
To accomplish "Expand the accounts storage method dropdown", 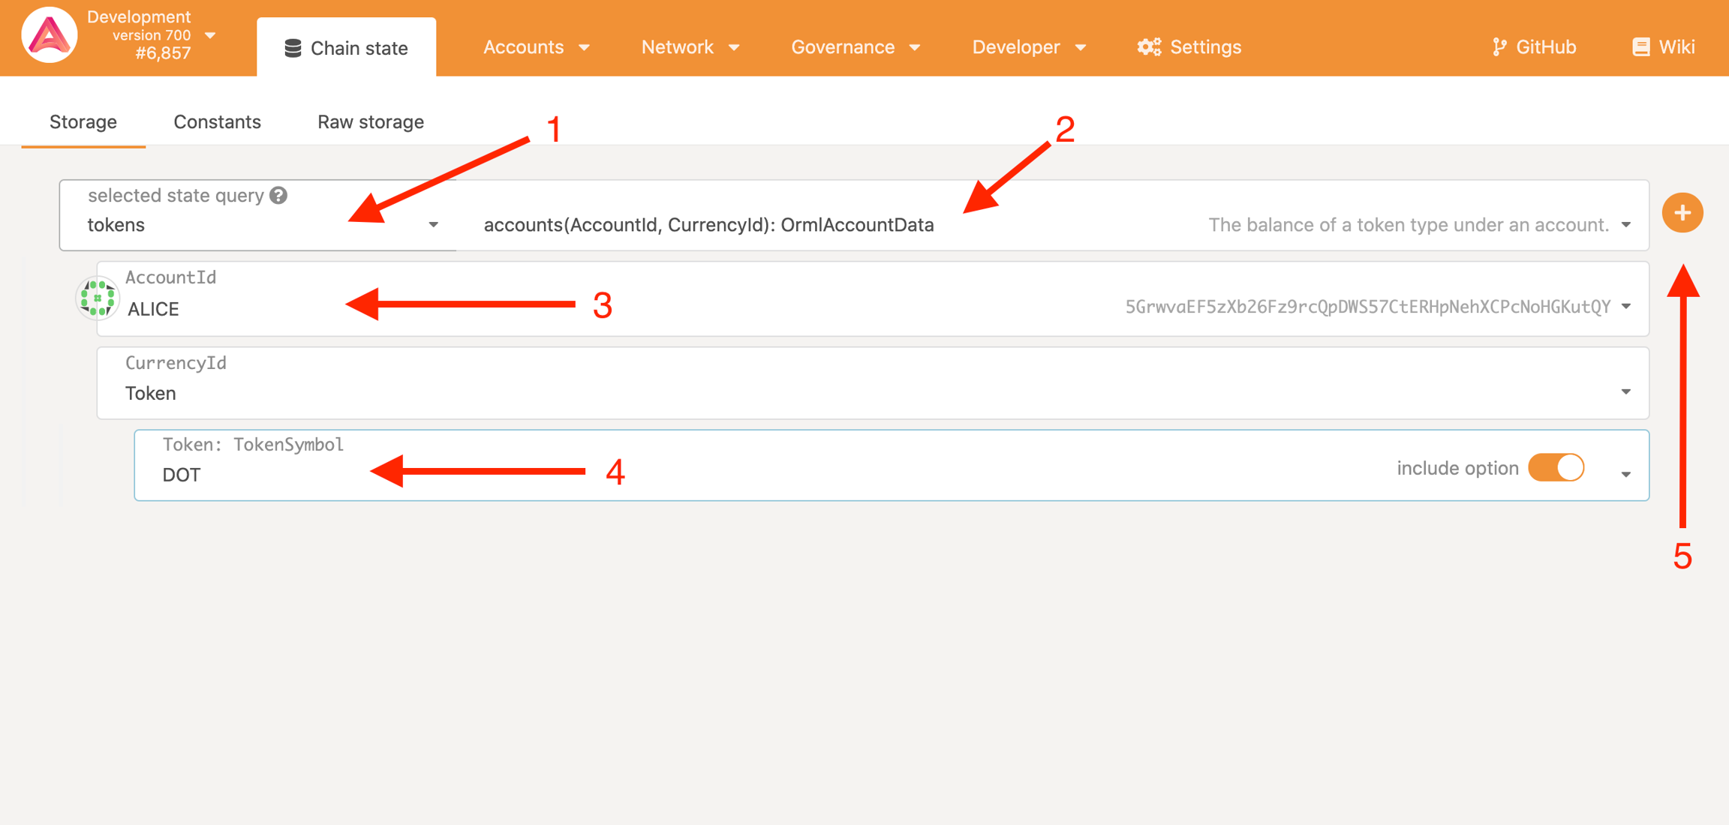I will tap(1625, 225).
